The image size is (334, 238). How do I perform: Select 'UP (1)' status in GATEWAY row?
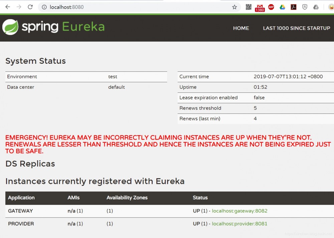200,211
